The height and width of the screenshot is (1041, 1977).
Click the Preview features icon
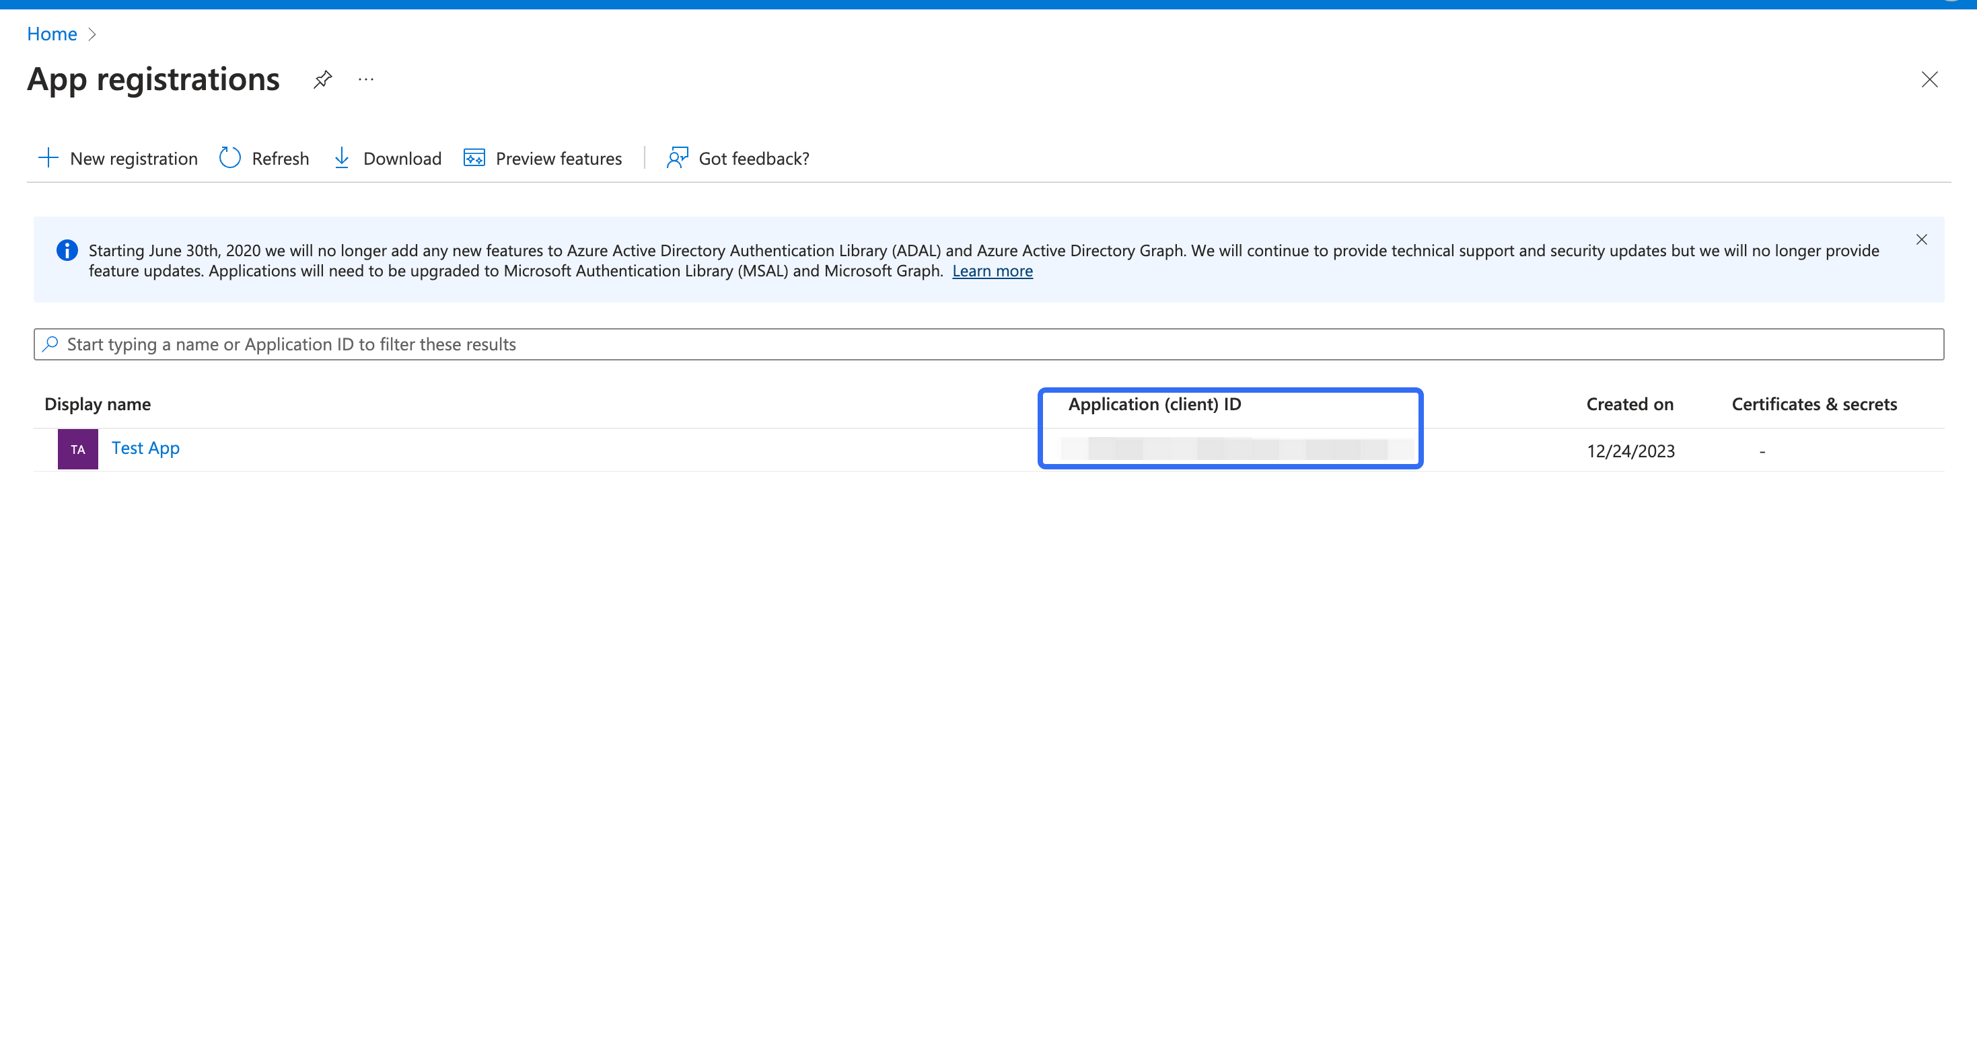(474, 158)
